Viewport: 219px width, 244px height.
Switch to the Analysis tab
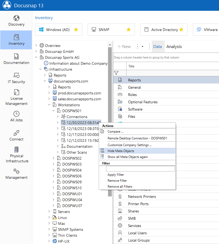[174, 47]
